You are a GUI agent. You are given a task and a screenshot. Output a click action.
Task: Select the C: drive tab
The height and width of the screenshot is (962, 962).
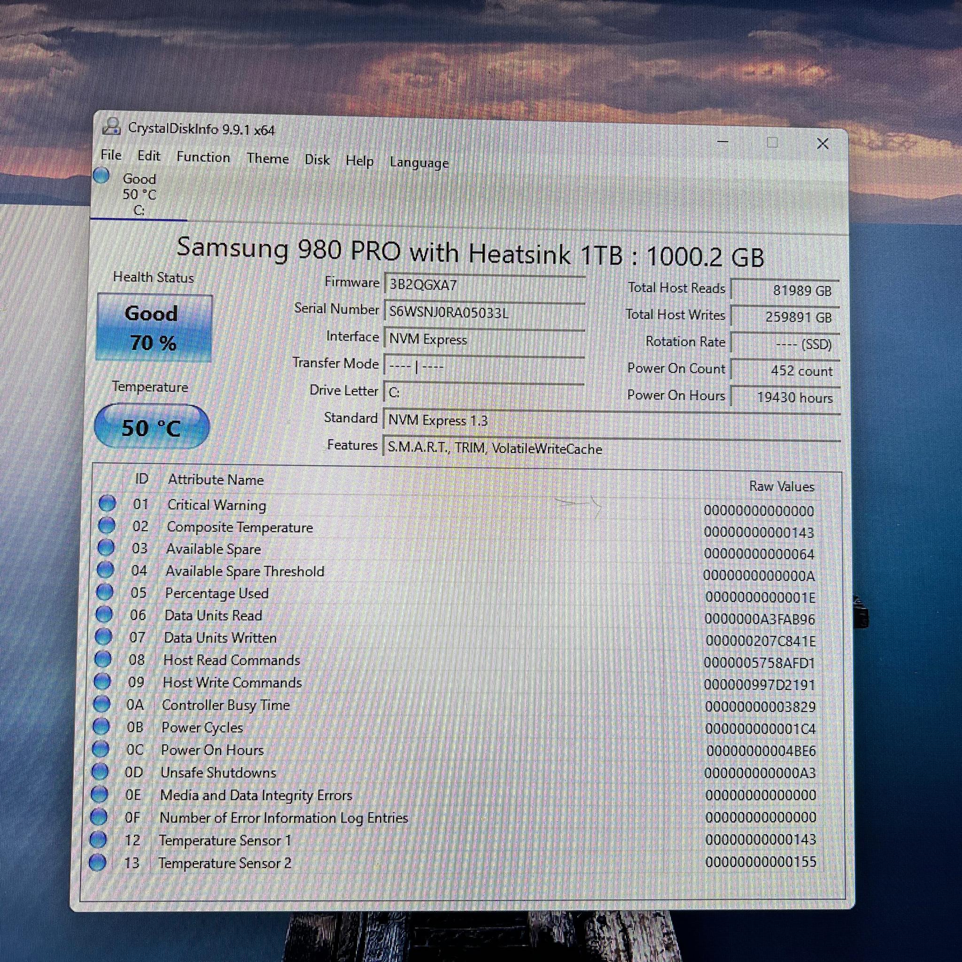click(139, 194)
